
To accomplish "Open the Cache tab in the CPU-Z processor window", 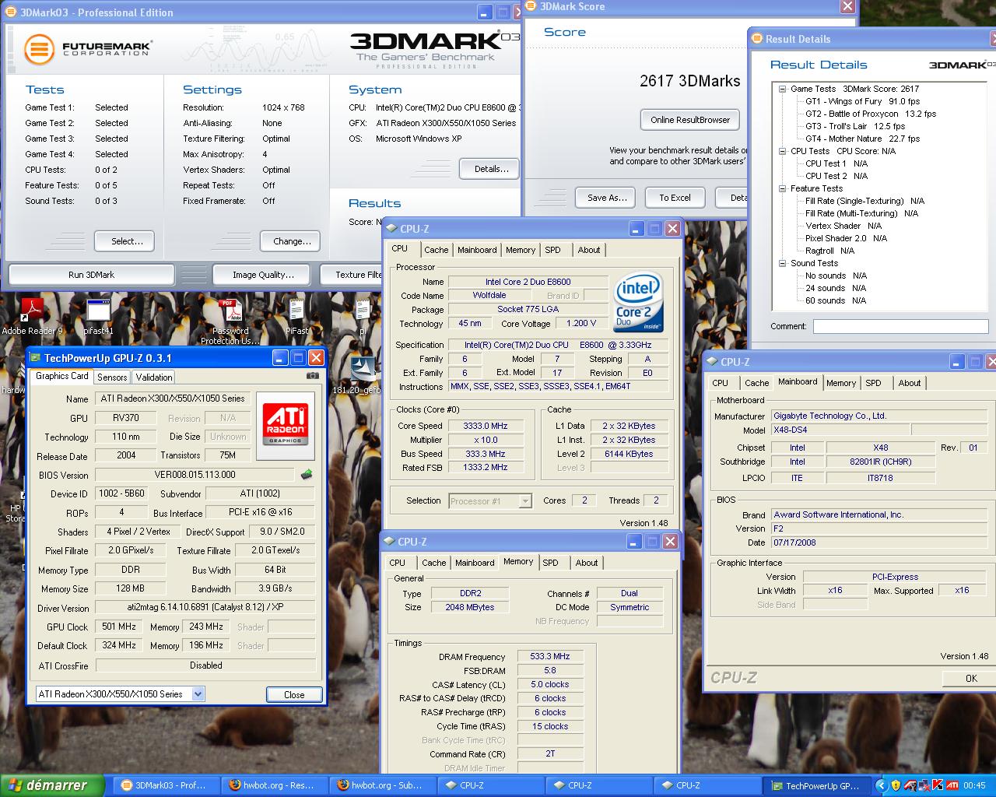I will pos(436,250).
